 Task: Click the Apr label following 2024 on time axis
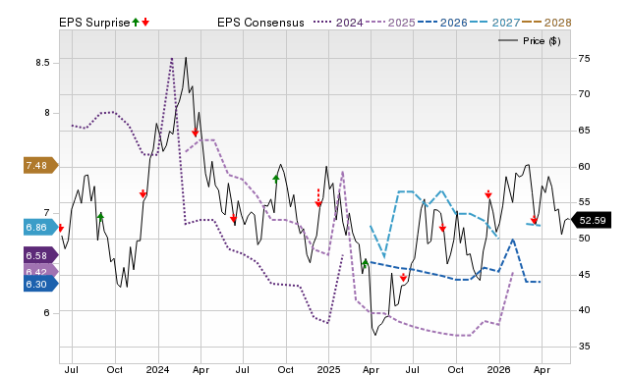click(x=200, y=369)
